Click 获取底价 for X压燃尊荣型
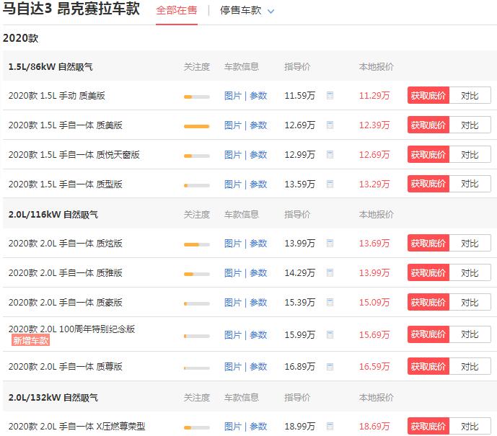Image resolution: width=497 pixels, height=436 pixels. coord(428,426)
